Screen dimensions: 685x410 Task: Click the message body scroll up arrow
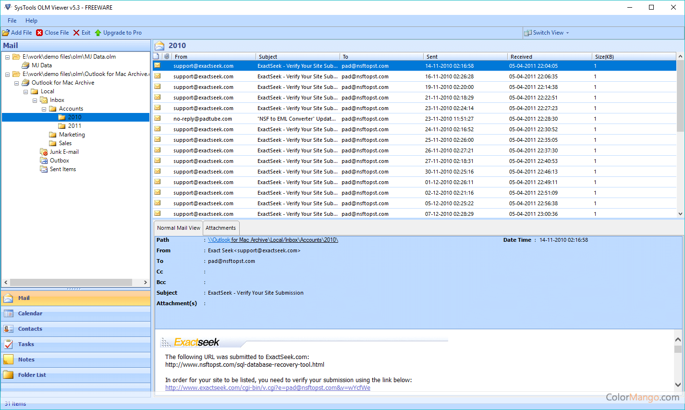[678, 339]
